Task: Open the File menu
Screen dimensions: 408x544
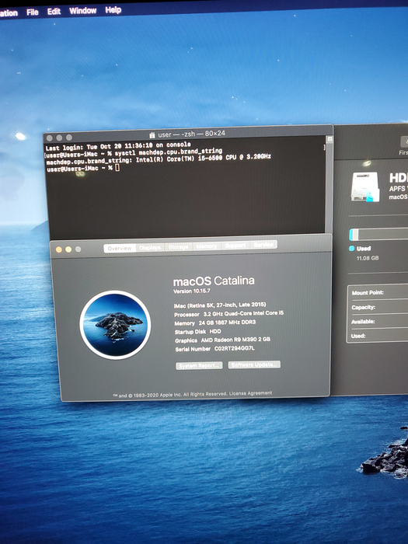Action: point(33,12)
